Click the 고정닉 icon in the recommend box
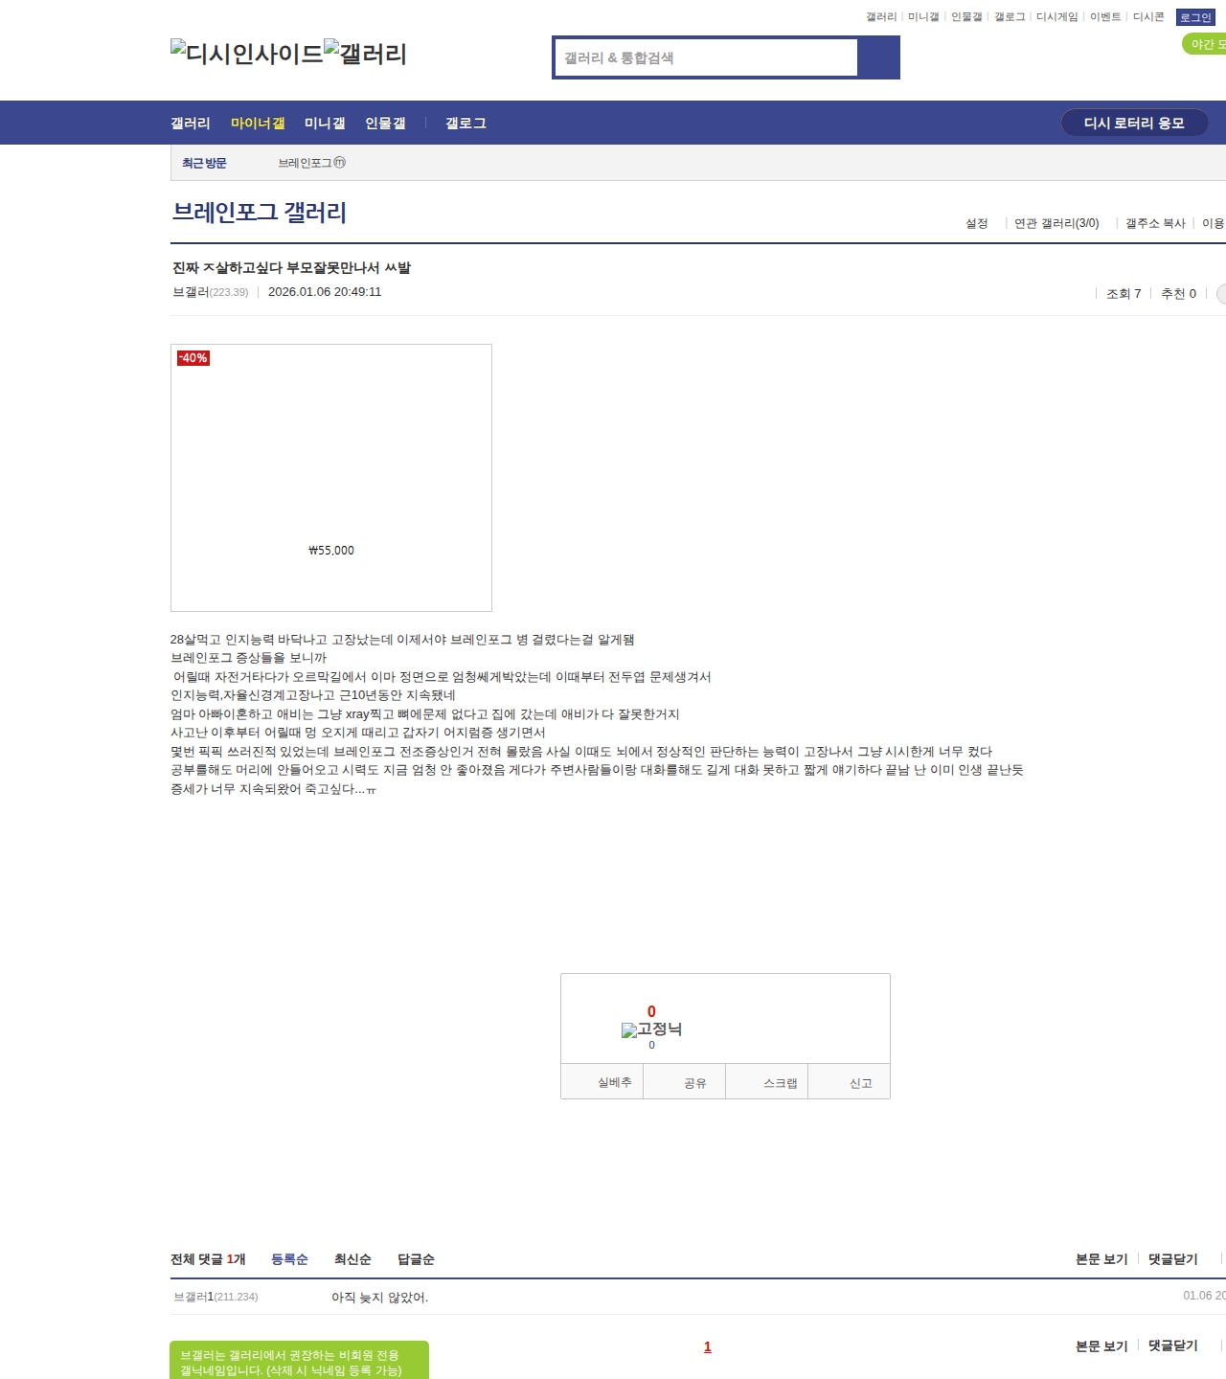Image resolution: width=1226 pixels, height=1379 pixels. 651,1029
